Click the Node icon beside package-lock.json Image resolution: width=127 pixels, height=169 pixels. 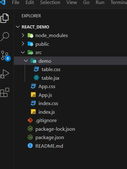(x=30, y=129)
